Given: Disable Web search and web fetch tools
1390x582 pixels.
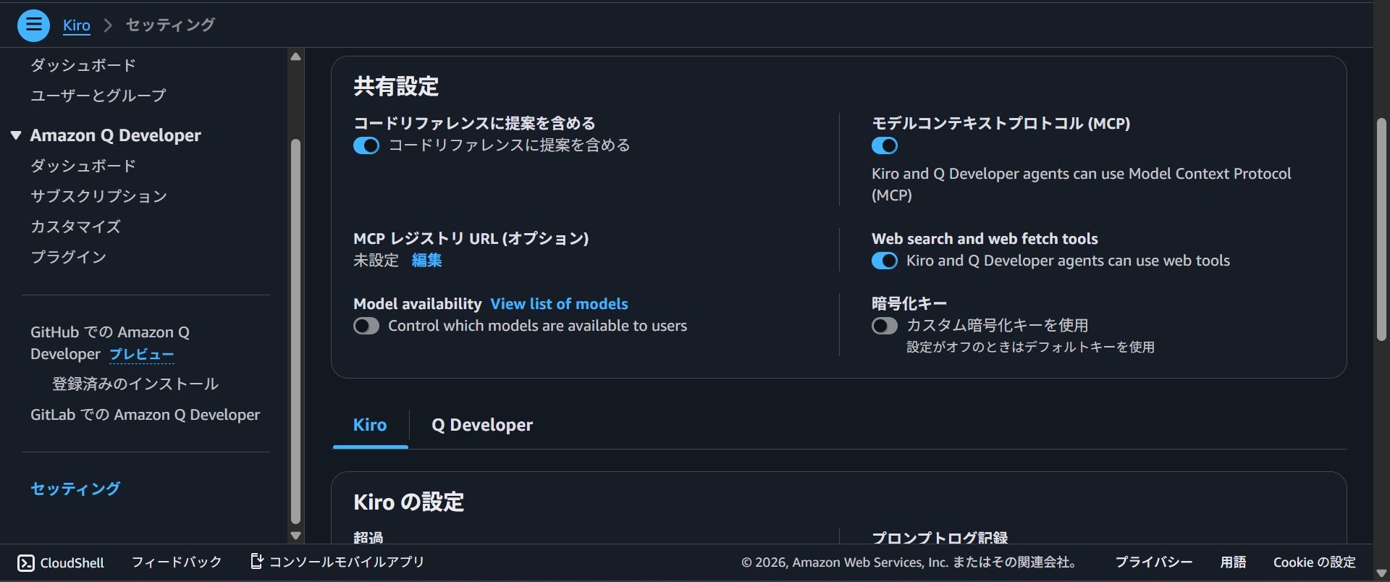Looking at the screenshot, I should [x=885, y=261].
